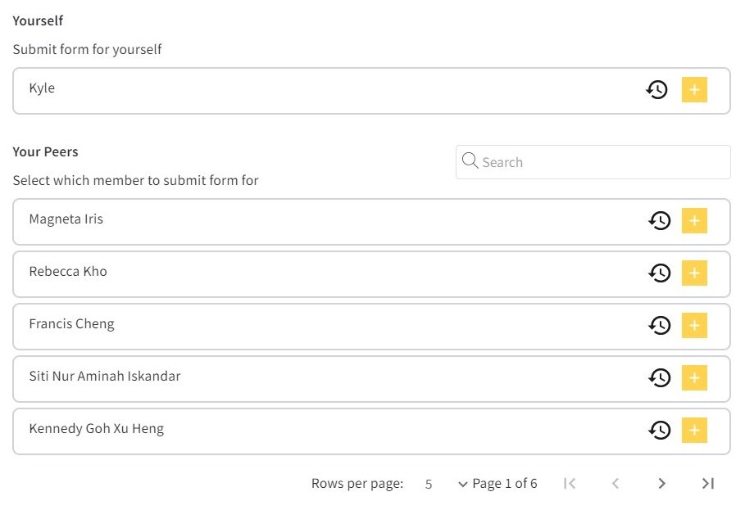View history for Magneta Iris

(660, 220)
